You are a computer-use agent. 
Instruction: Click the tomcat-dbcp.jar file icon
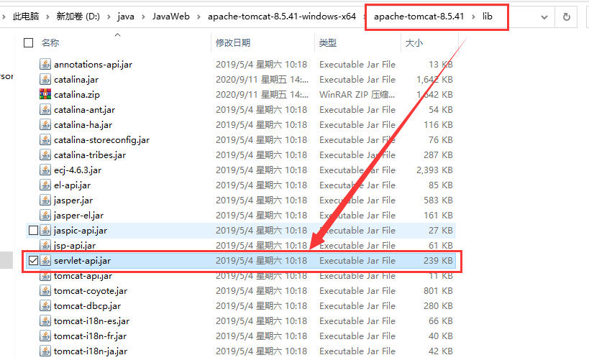tap(45, 305)
